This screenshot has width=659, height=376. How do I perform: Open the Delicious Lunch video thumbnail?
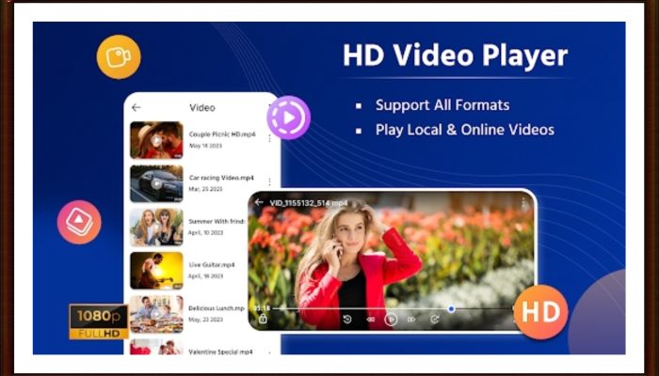[x=156, y=314]
